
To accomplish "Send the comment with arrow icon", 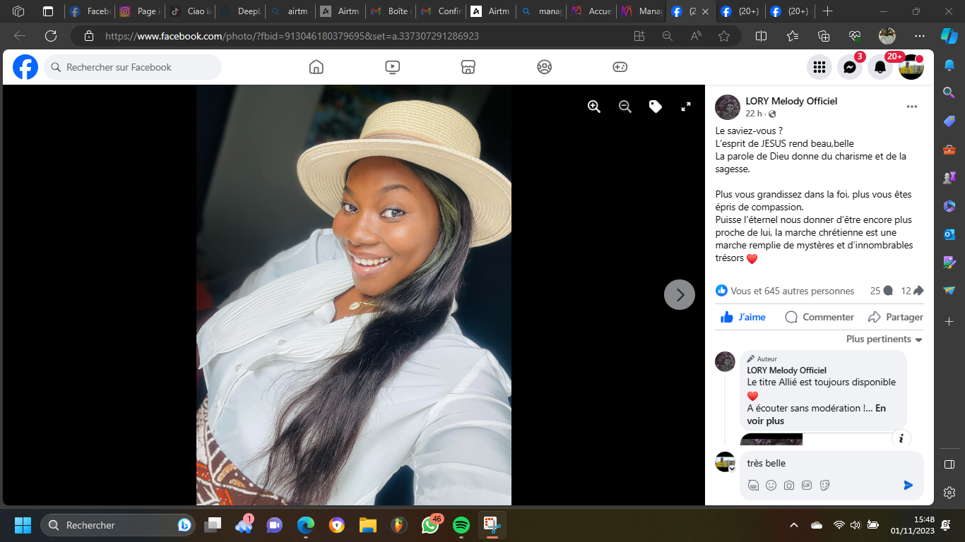I will click(908, 485).
